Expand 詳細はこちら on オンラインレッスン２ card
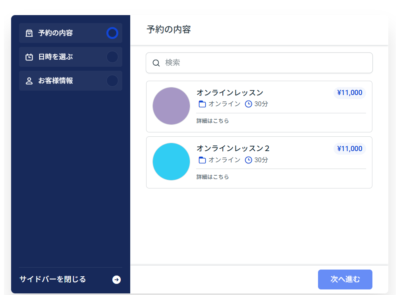The width and height of the screenshot is (401, 295). tap(213, 177)
